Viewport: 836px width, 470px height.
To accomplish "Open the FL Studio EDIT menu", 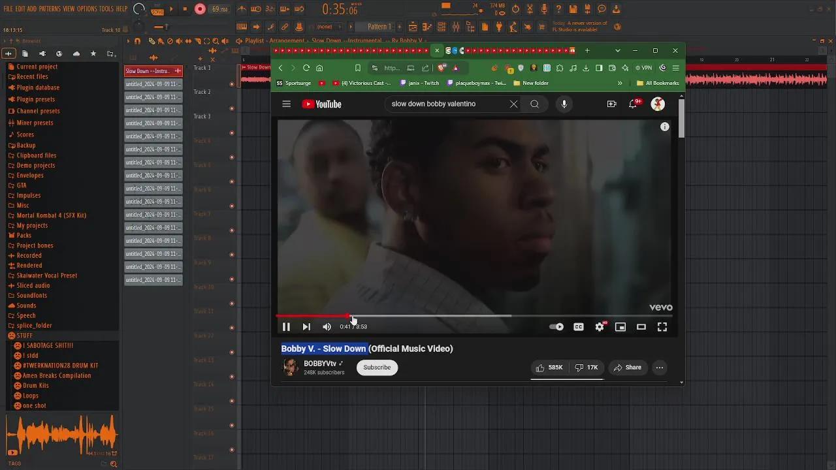I will [x=20, y=9].
